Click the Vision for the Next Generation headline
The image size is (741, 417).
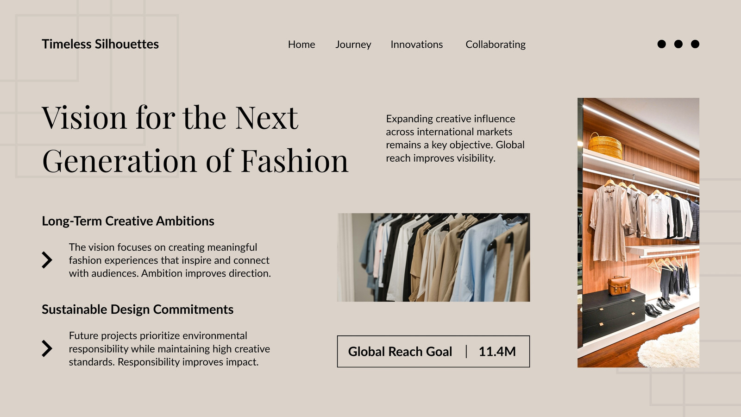click(x=195, y=139)
